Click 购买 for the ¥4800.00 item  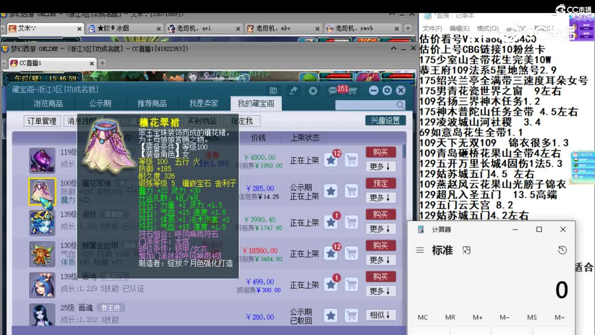pos(381,152)
